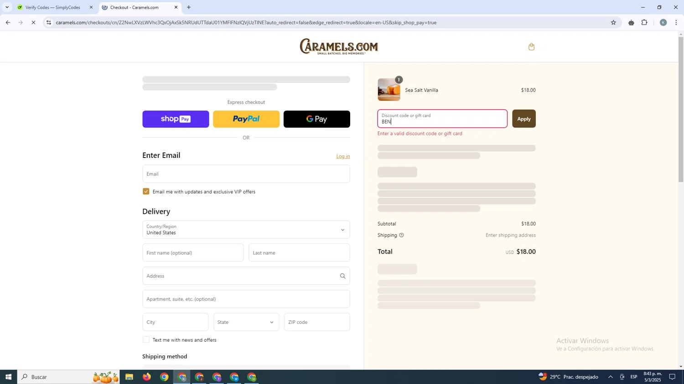Screen dimensions: 684x384
Task: Close the Verify Codes SimplyCodes tab
Action: point(91,7)
